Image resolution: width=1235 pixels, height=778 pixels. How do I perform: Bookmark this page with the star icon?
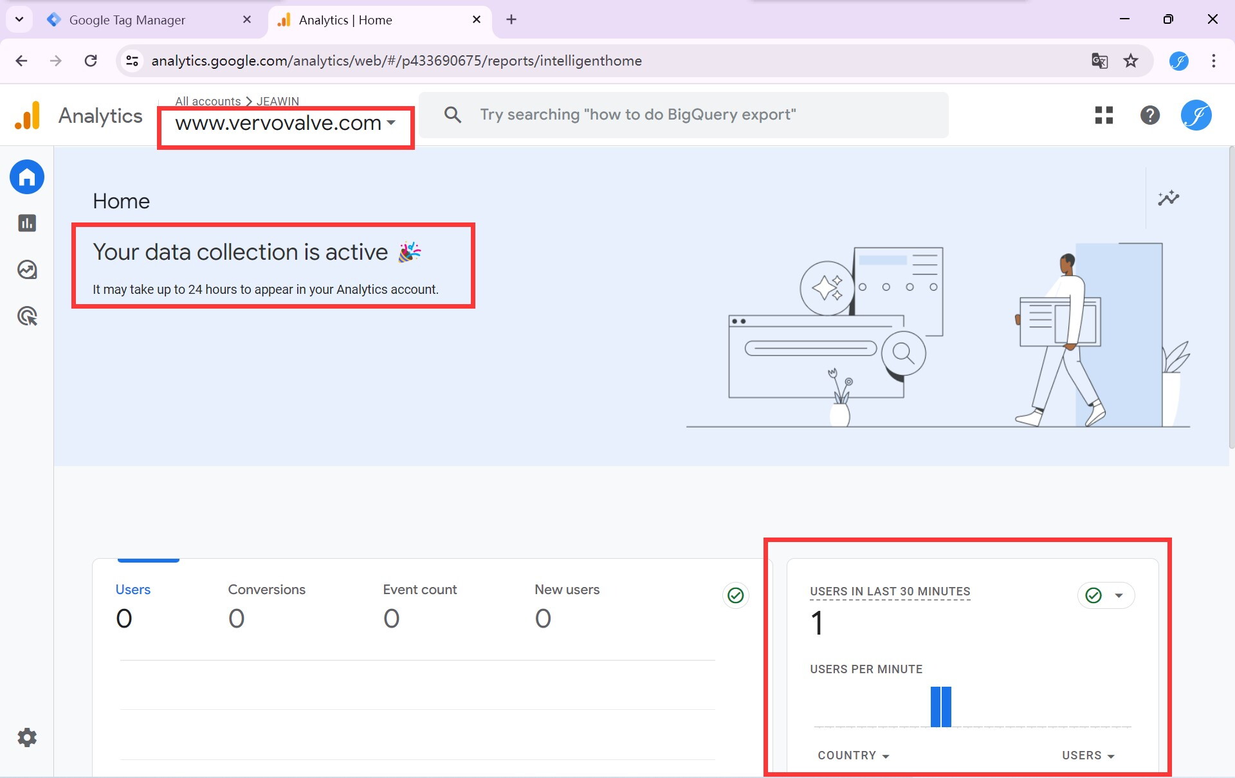pos(1131,60)
